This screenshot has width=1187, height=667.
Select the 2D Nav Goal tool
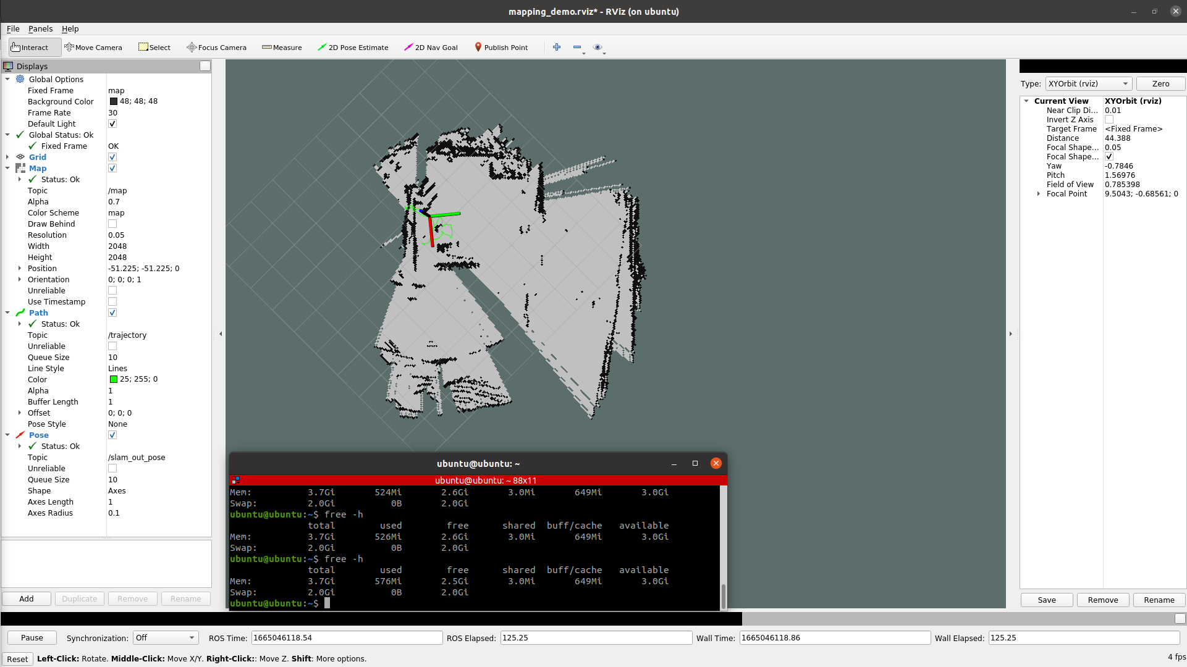click(x=431, y=48)
